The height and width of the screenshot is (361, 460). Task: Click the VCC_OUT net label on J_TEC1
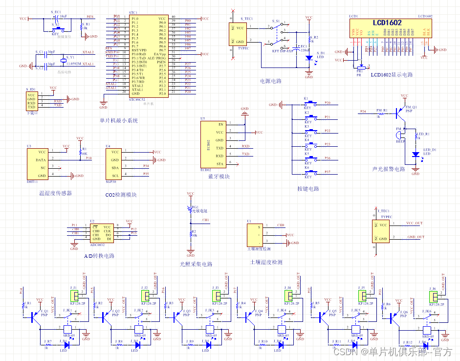click(414, 223)
